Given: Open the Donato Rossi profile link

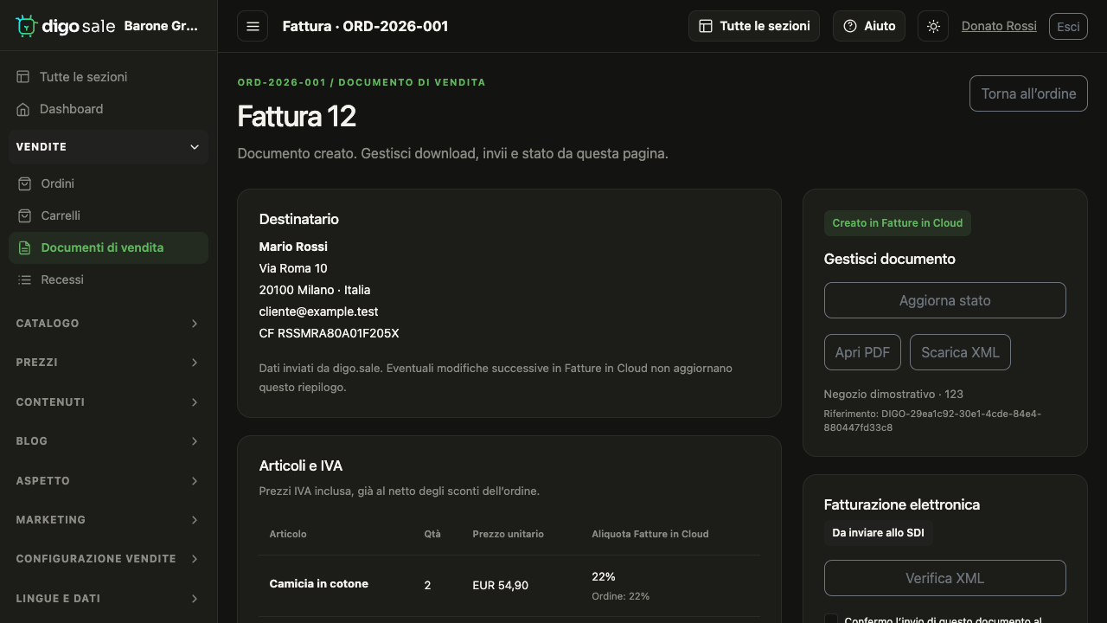Looking at the screenshot, I should [x=999, y=26].
